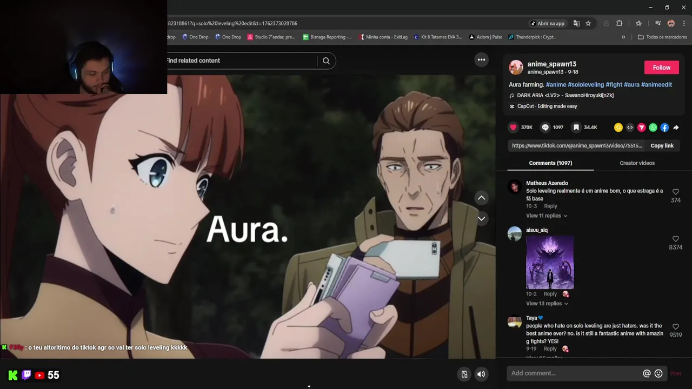Bookmark this page with the star icon
The image size is (692, 389).
click(x=588, y=23)
